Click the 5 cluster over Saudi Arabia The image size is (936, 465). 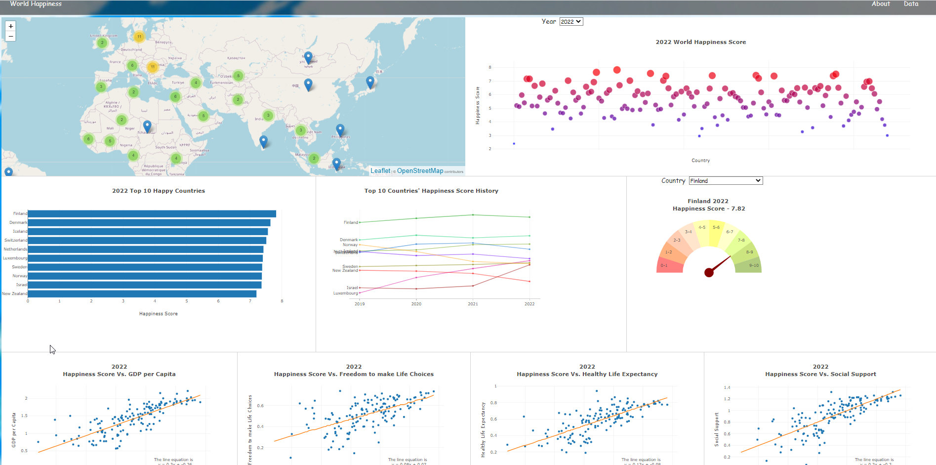[x=203, y=116]
